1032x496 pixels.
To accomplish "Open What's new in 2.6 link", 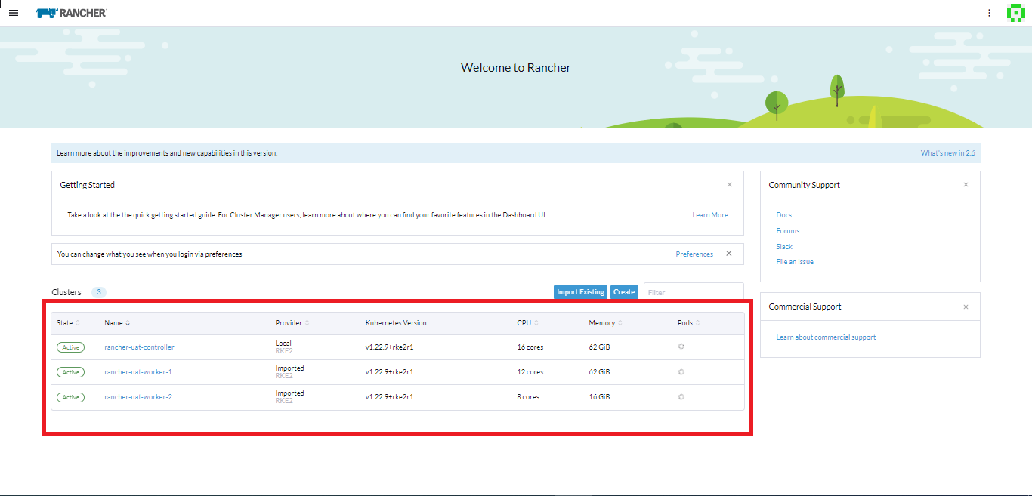I will click(x=947, y=153).
